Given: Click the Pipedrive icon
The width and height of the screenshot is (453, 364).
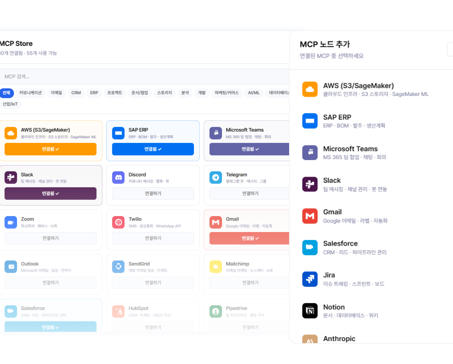Looking at the screenshot, I should click(215, 311).
